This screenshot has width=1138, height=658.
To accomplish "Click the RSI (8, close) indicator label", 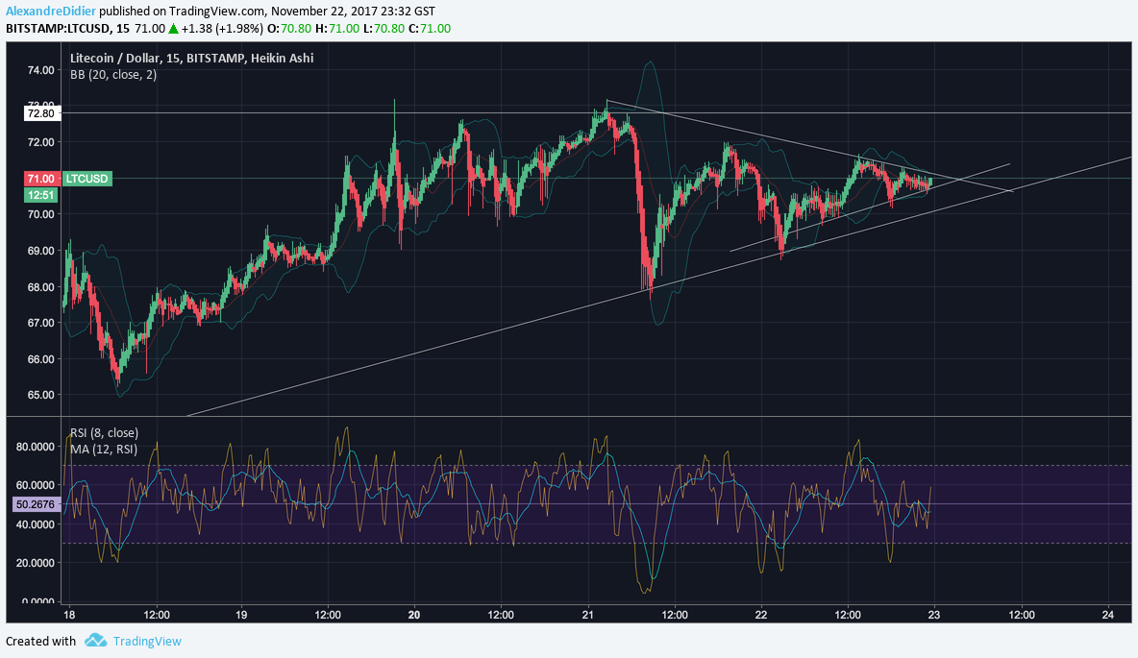I will (104, 432).
